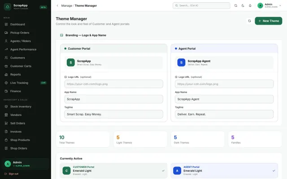This screenshot has height=179, width=287.
Task: Expand the Admin account dropdown chevron
Action: pos(280,6)
